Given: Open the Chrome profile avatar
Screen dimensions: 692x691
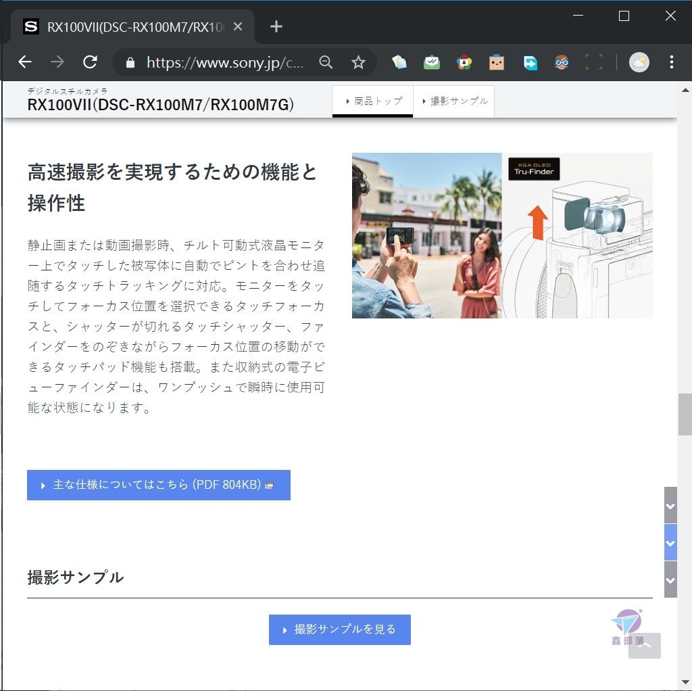Looking at the screenshot, I should point(639,62).
